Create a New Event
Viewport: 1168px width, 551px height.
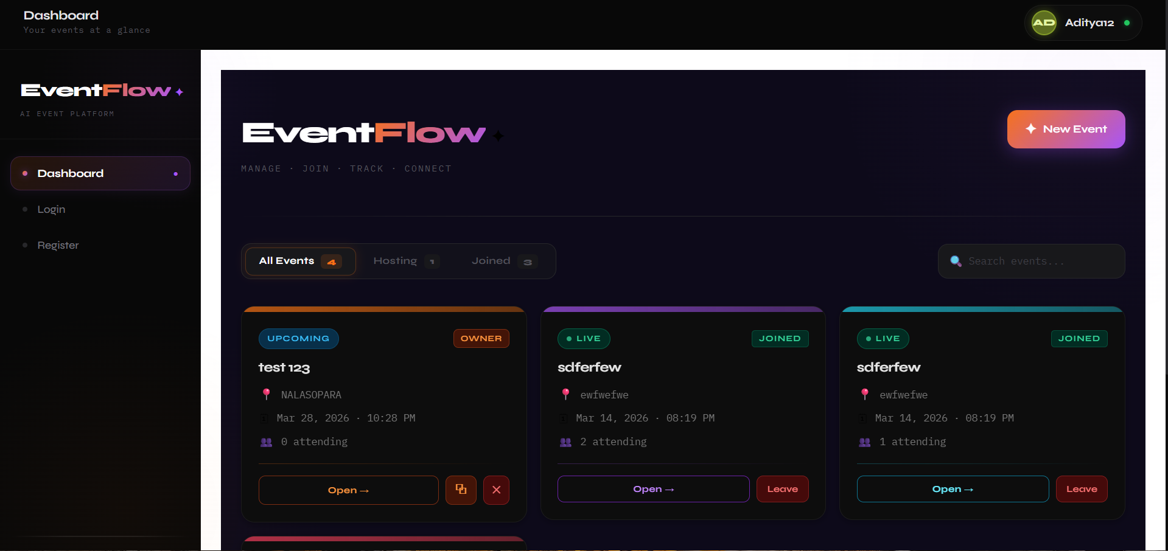pyautogui.click(x=1066, y=129)
